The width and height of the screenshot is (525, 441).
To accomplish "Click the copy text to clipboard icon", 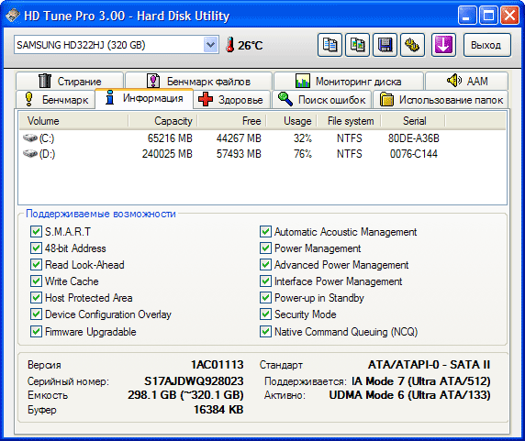I will (x=330, y=45).
